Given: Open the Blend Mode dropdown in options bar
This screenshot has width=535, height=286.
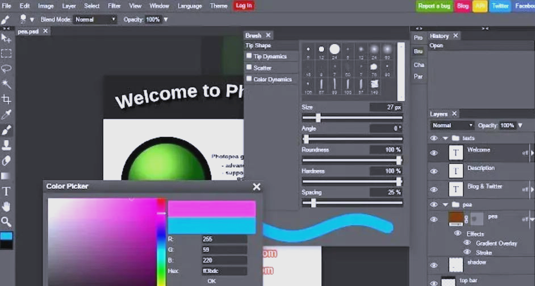Looking at the screenshot, I should coord(95,19).
